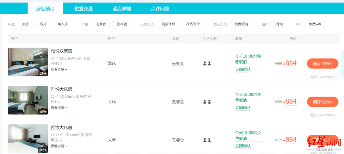Book 雅悦双床房 with 预订·在线付 button
The image size is (344, 154).
pos(322,64)
